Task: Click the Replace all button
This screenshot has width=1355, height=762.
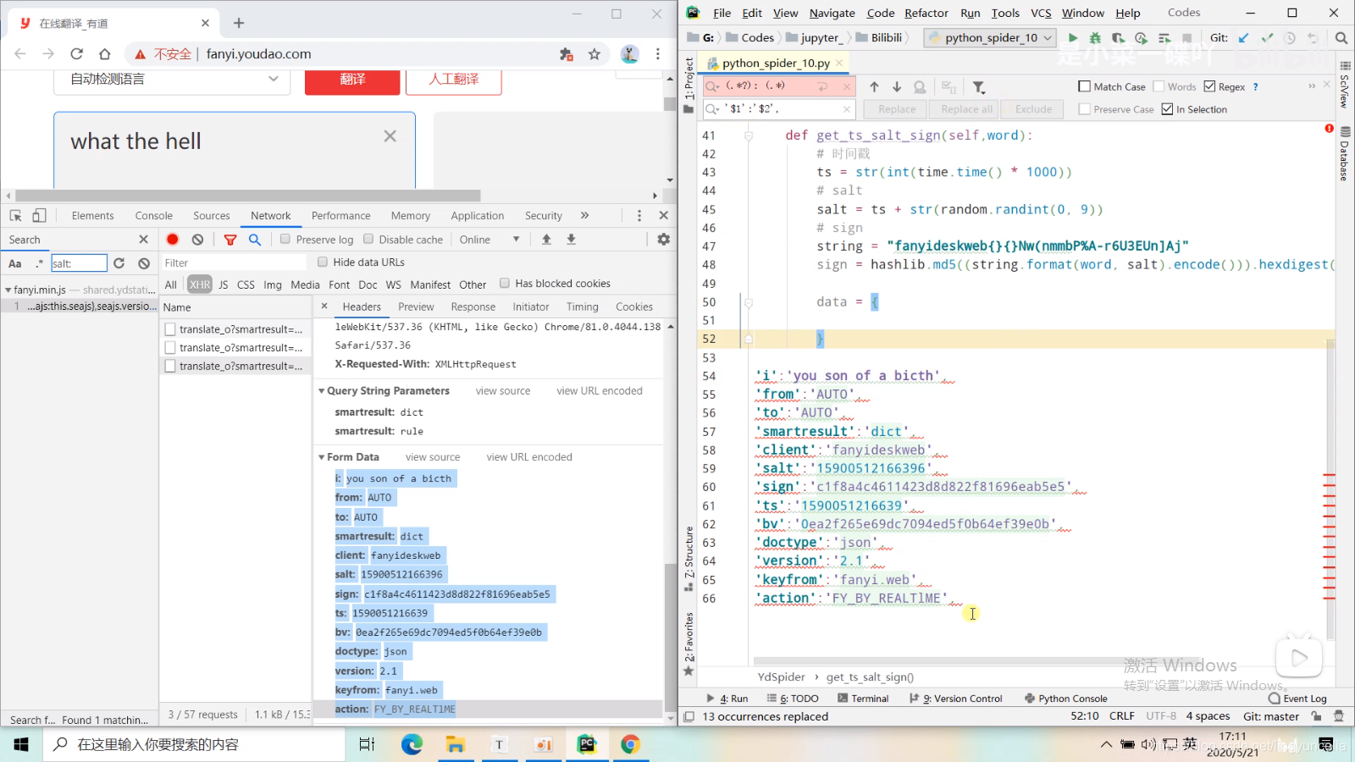Action: pyautogui.click(x=966, y=109)
